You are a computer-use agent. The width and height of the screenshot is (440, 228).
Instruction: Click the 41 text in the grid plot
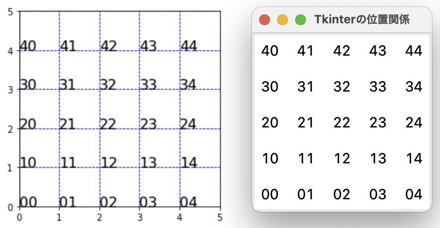[x=68, y=46]
